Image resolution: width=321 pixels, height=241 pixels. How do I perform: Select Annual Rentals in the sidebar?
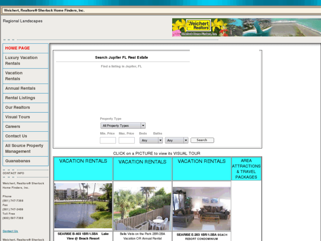tap(26, 88)
